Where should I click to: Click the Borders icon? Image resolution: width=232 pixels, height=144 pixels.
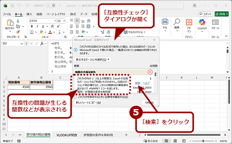pyautogui.click(x=32, y=32)
